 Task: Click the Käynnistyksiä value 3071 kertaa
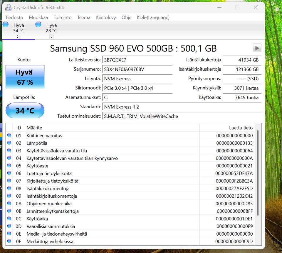[242, 88]
